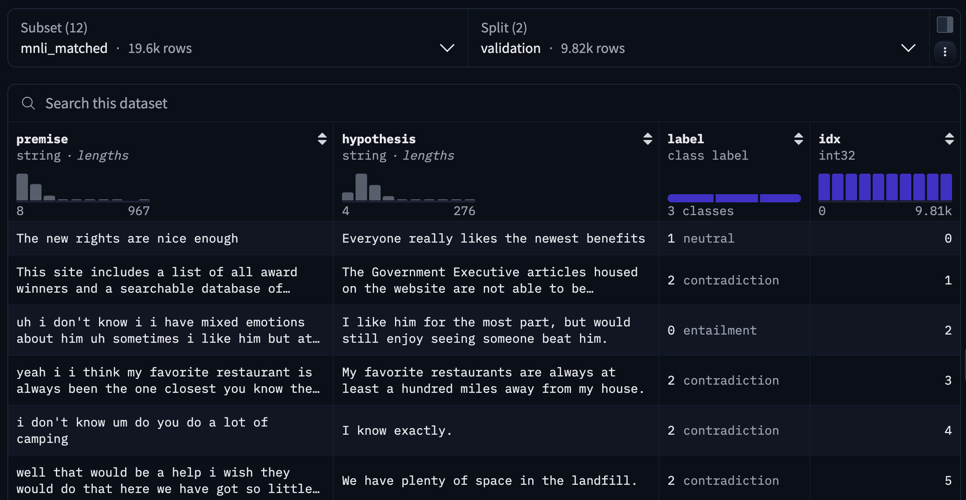
Task: Select the first idx histogram bar
Action: [x=824, y=187]
